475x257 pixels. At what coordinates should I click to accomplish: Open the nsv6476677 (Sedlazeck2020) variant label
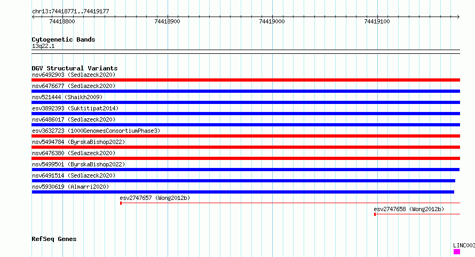click(74, 86)
